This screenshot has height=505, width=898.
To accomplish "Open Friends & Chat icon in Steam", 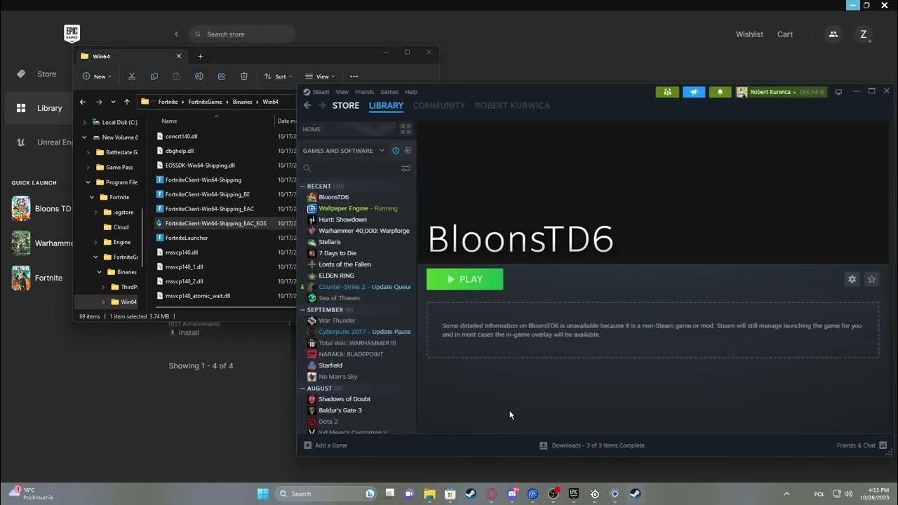I will tap(883, 445).
